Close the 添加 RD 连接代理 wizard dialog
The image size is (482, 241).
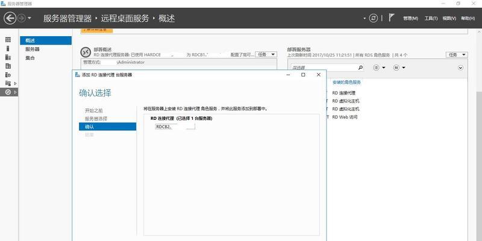click(x=319, y=75)
